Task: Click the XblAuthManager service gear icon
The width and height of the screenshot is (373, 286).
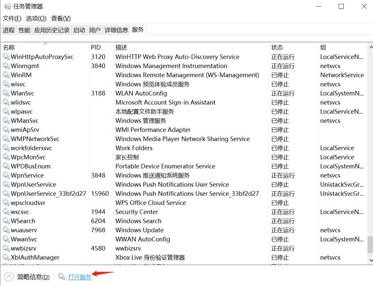Action: pyautogui.click(x=6, y=257)
